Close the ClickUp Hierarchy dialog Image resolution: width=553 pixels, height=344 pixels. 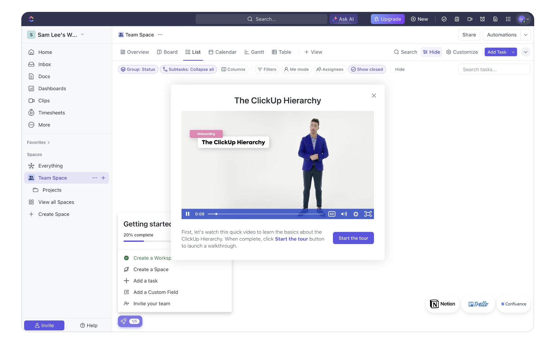click(x=374, y=96)
